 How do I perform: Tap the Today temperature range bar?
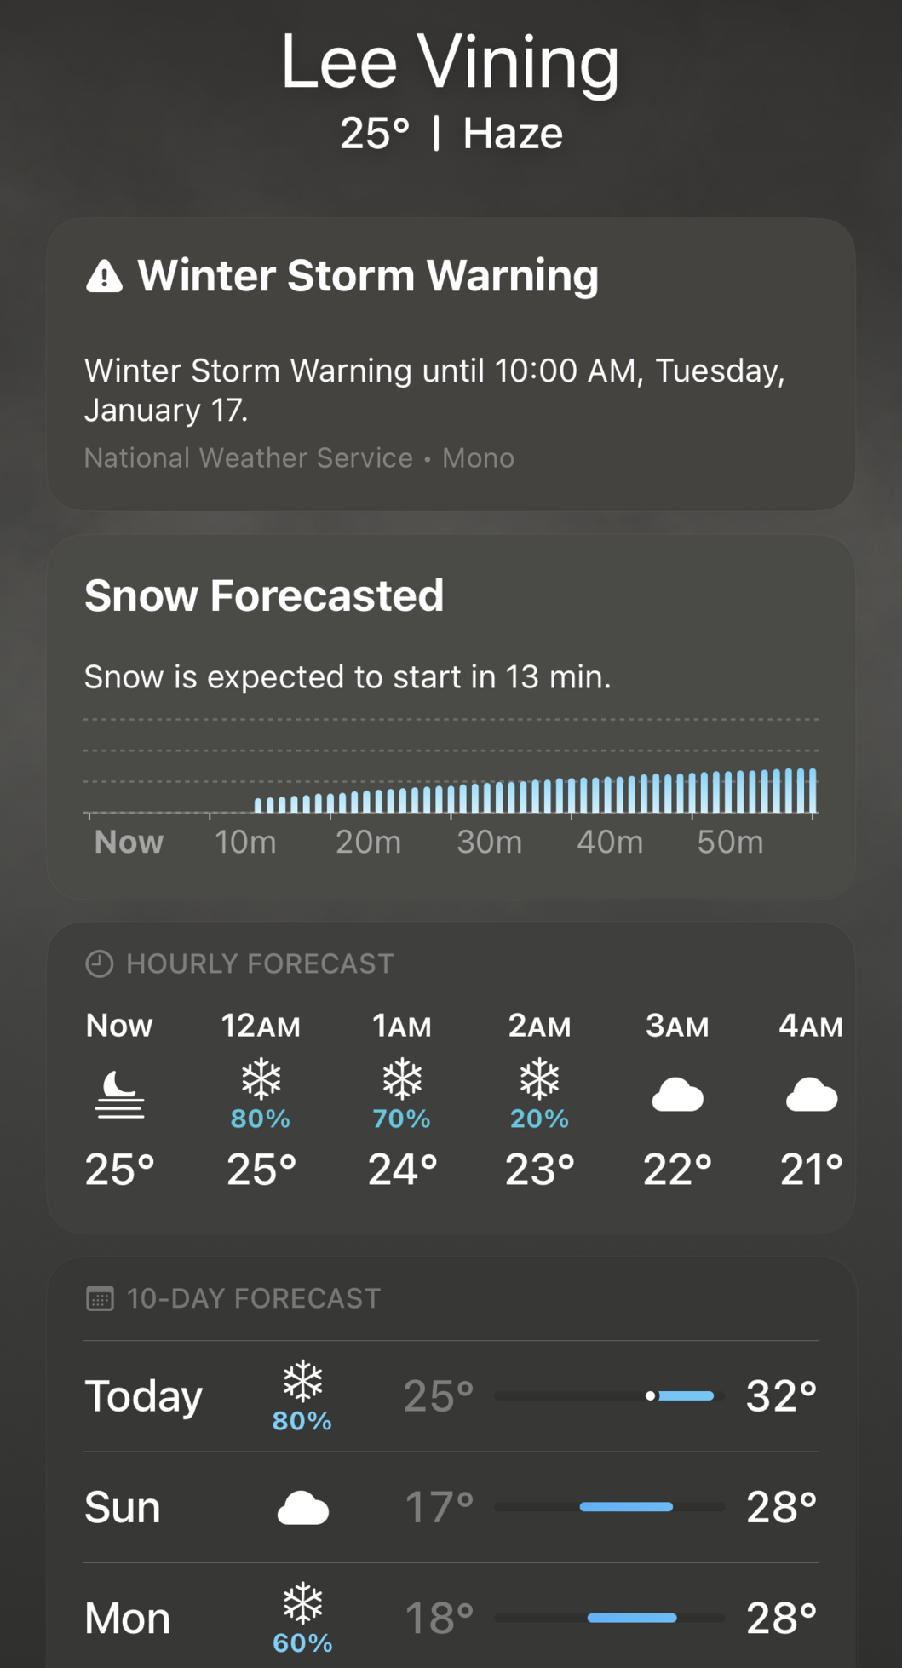tap(609, 1395)
